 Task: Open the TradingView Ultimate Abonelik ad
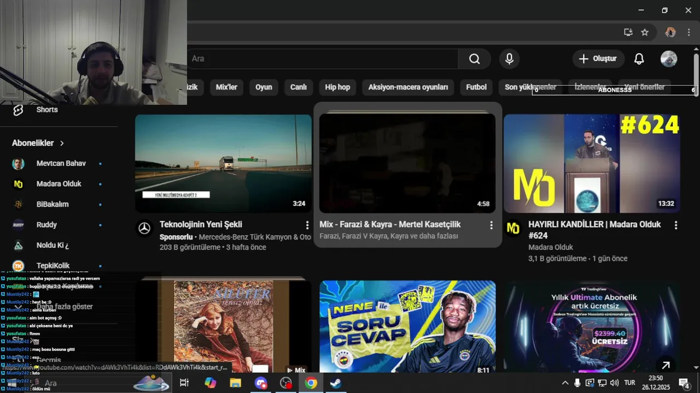(x=592, y=326)
